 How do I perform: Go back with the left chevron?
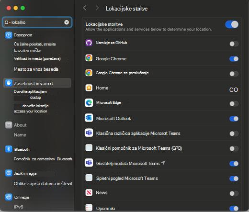[85, 8]
